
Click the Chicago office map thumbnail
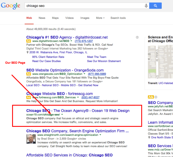click(x=160, y=62)
